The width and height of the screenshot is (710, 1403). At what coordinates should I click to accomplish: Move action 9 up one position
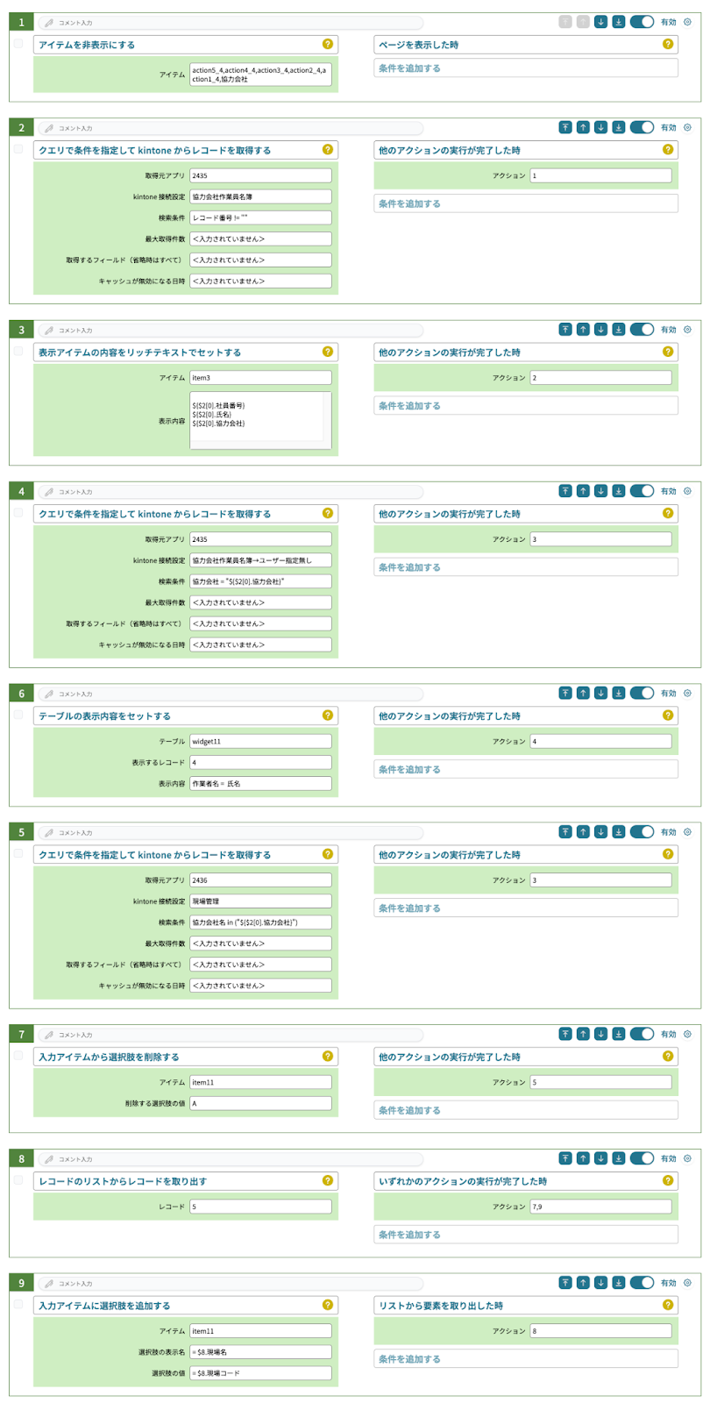[x=583, y=1283]
